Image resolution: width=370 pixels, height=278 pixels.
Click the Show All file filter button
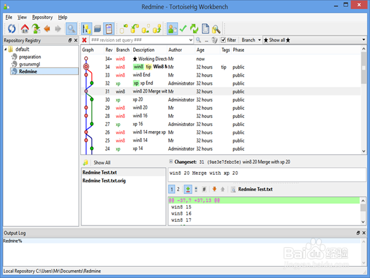(102, 162)
